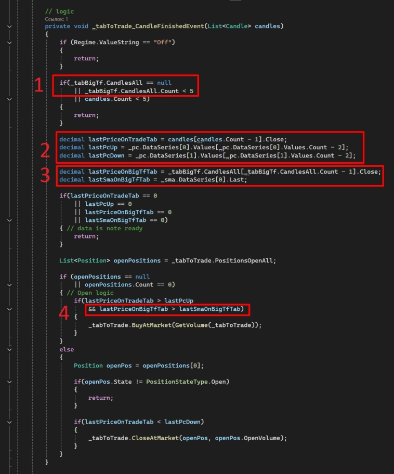This screenshot has width=394, height=474.
Task: Click PositionStateType.Open enum value
Action: 186,382
